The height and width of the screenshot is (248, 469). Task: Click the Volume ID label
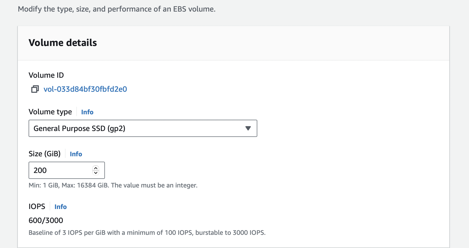click(46, 75)
